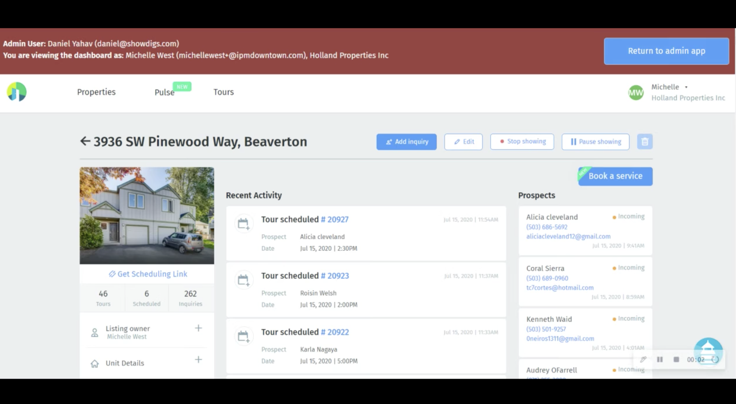The image size is (736, 404).
Task: Select prospect name Audrey OFarrell
Action: tap(551, 370)
